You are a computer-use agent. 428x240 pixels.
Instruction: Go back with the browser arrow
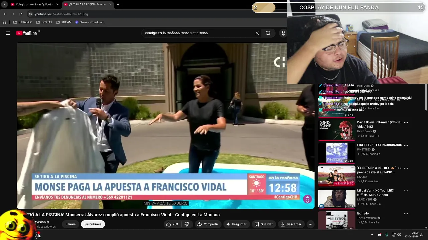(5, 14)
